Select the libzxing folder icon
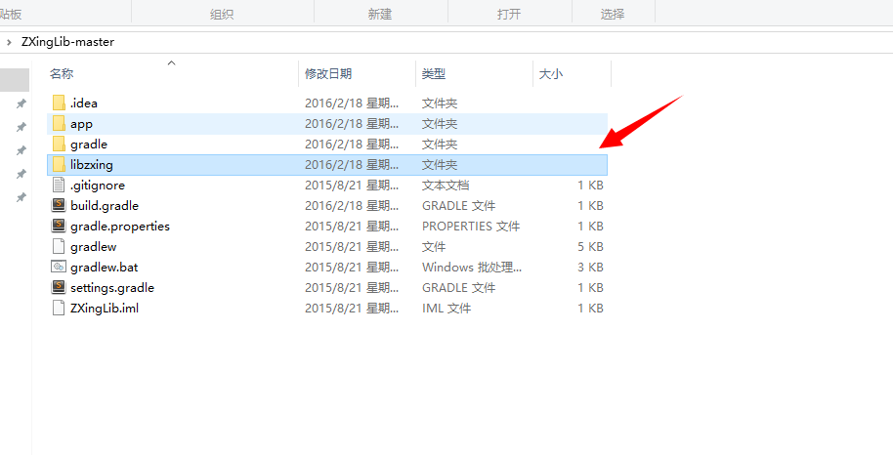Screen dimensions: 893x455 [x=59, y=165]
